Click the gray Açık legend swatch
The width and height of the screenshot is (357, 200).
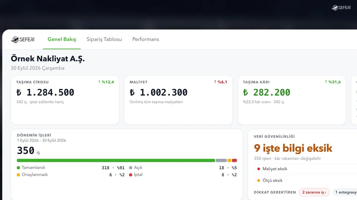131,168
